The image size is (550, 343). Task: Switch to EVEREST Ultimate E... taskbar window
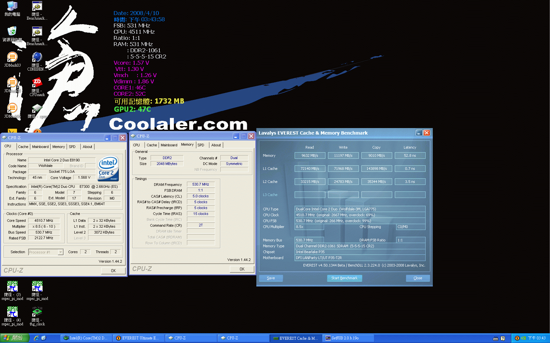coord(138,338)
